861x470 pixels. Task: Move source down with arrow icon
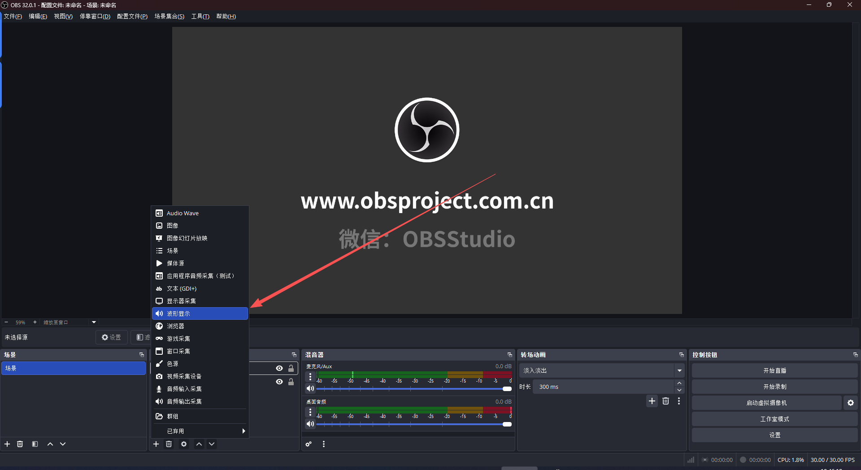212,444
